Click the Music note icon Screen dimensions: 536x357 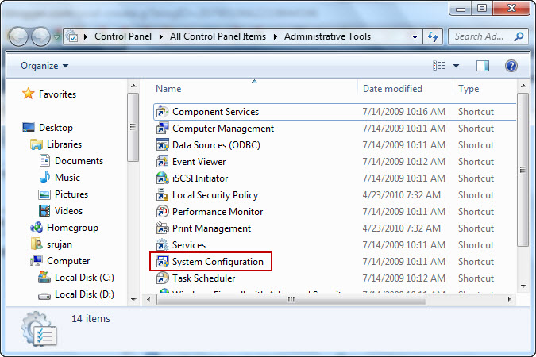pyautogui.click(x=44, y=177)
